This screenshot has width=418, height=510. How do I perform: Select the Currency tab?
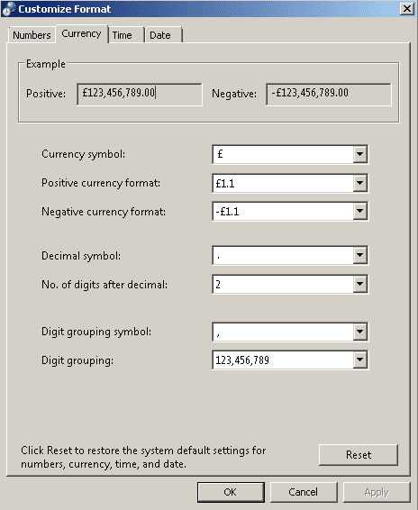(x=81, y=34)
